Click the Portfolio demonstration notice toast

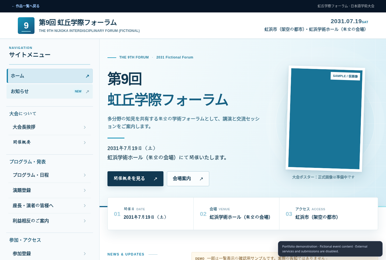tap(330, 249)
